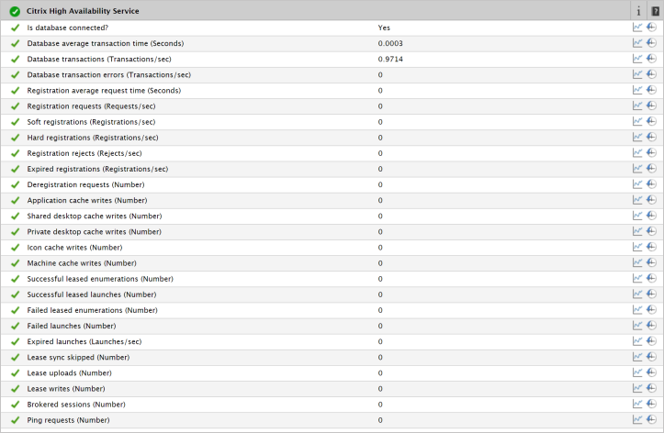Select 'Hard registrations (Registrations/sec)' label
The width and height of the screenshot is (664, 433).
click(93, 138)
